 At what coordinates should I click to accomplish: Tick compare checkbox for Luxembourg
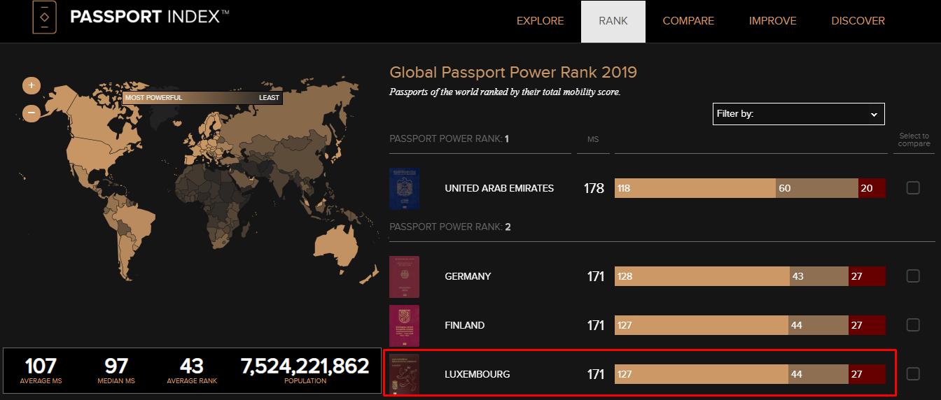click(913, 373)
